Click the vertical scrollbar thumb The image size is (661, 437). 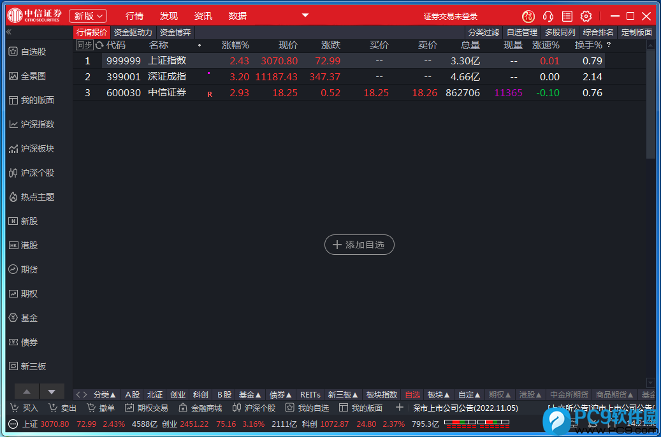[650, 104]
